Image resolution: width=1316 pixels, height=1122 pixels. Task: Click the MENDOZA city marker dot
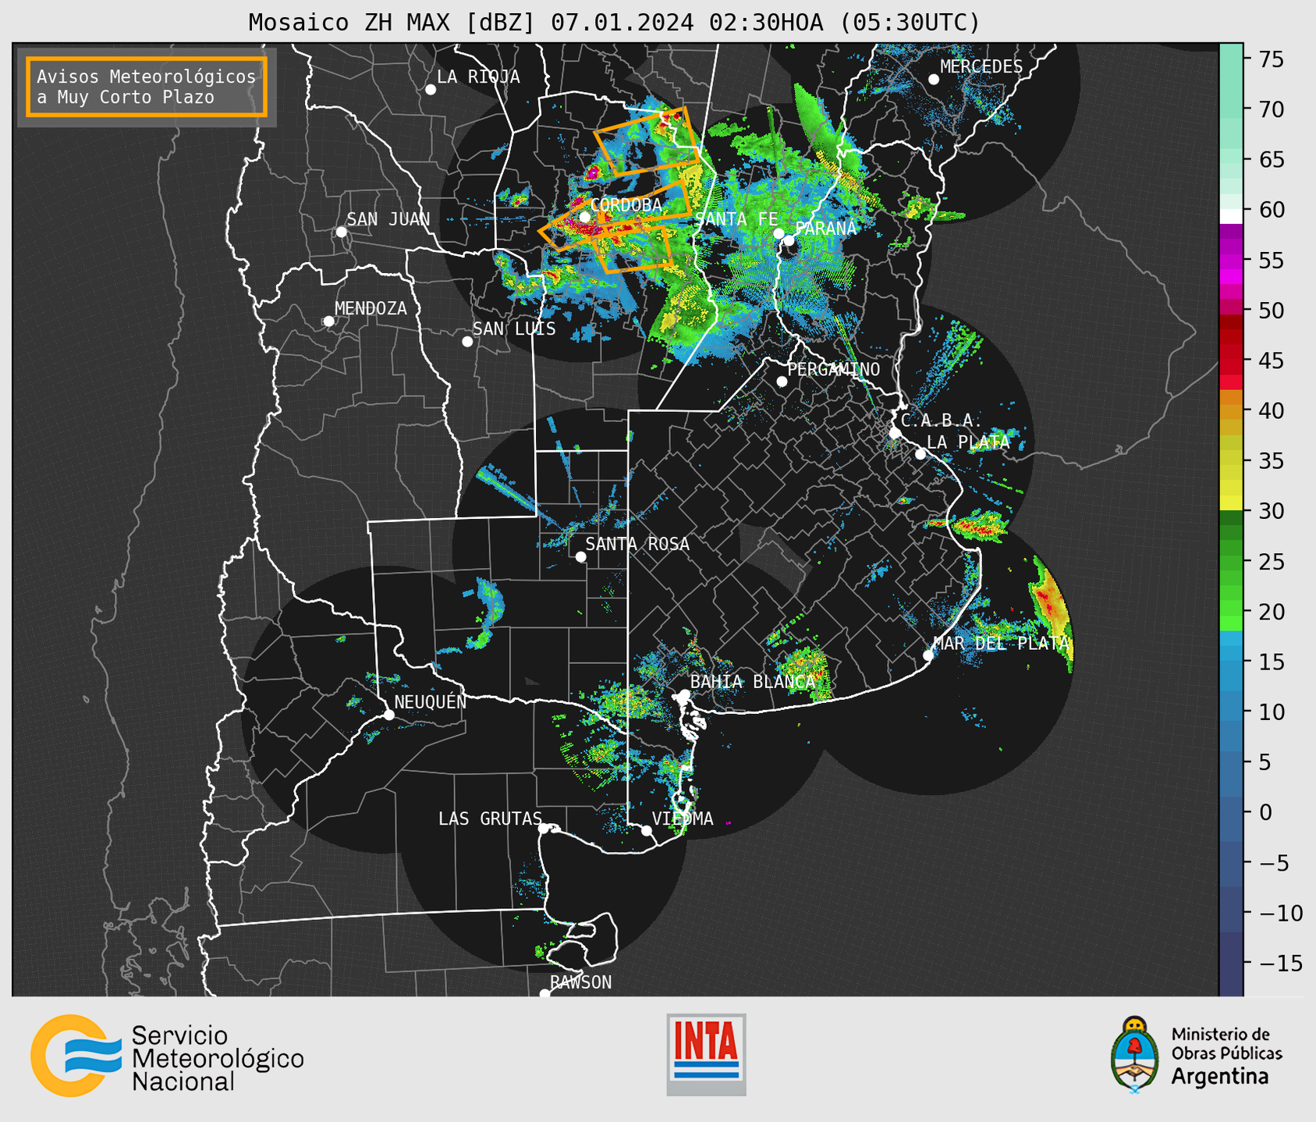click(x=328, y=321)
